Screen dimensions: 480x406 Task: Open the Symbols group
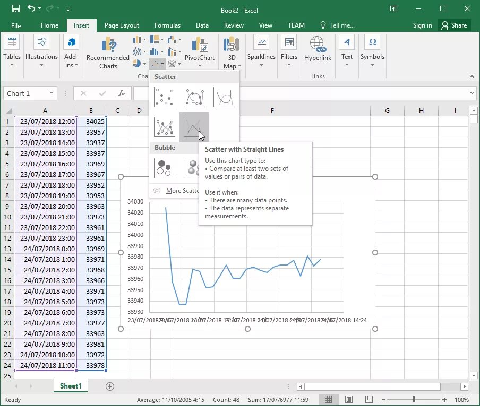pyautogui.click(x=372, y=51)
